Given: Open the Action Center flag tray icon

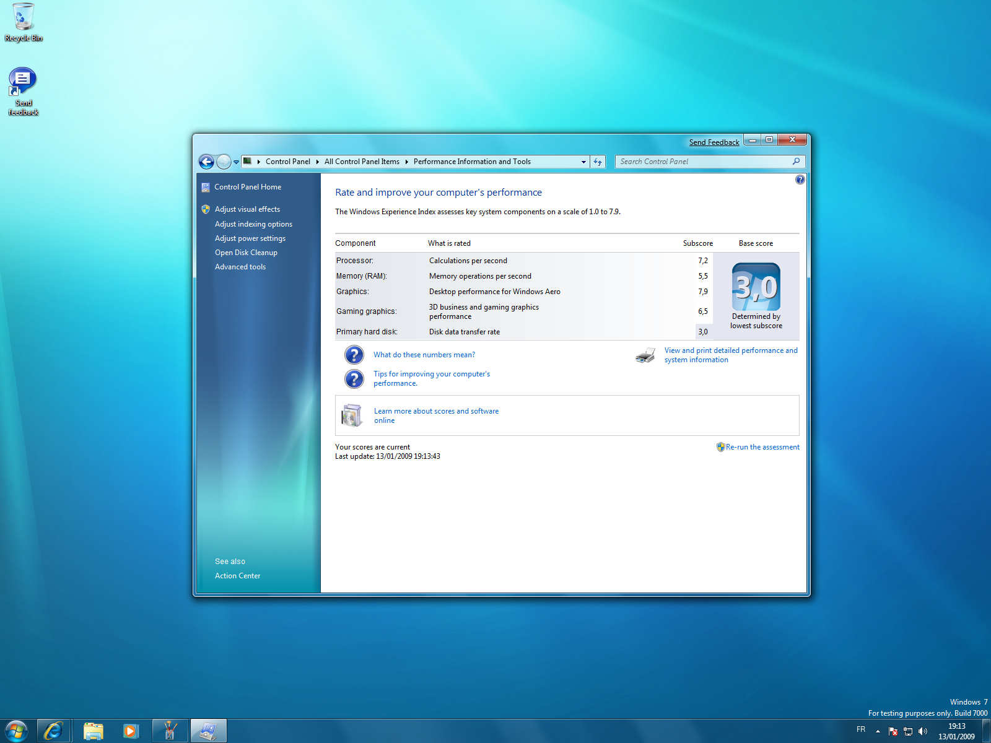Looking at the screenshot, I should [x=893, y=731].
